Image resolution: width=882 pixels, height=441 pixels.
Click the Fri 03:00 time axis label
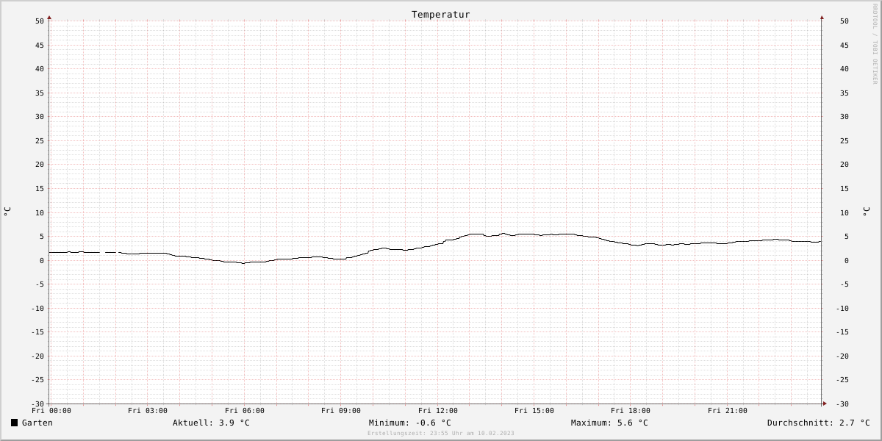148,411
